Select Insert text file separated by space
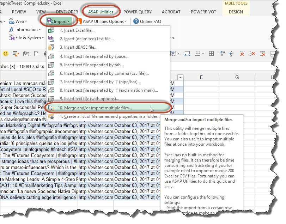The width and height of the screenshot is (286, 224). [x=108, y=56]
